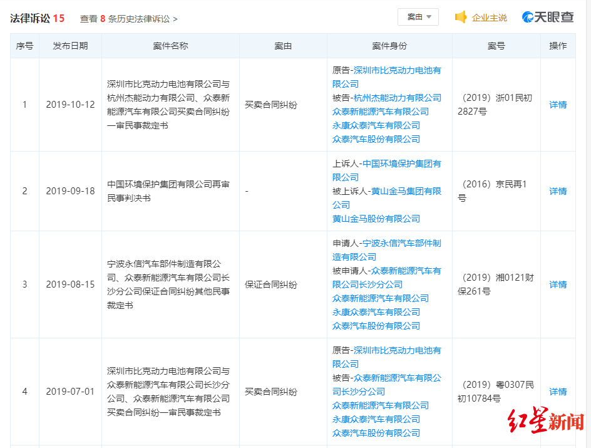Select case name 中国环境保护集团有限公司再审民事判决书
591x448 pixels.
coord(168,191)
